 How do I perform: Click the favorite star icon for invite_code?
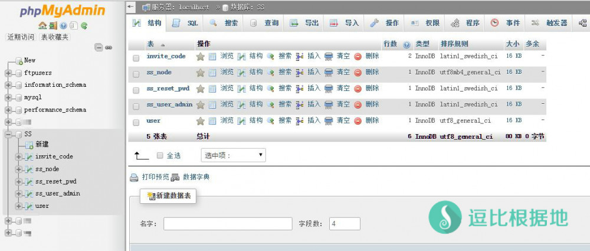pyautogui.click(x=200, y=56)
